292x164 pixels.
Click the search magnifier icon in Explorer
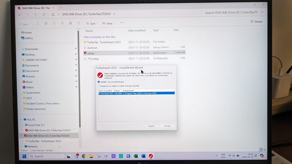tap(262, 12)
